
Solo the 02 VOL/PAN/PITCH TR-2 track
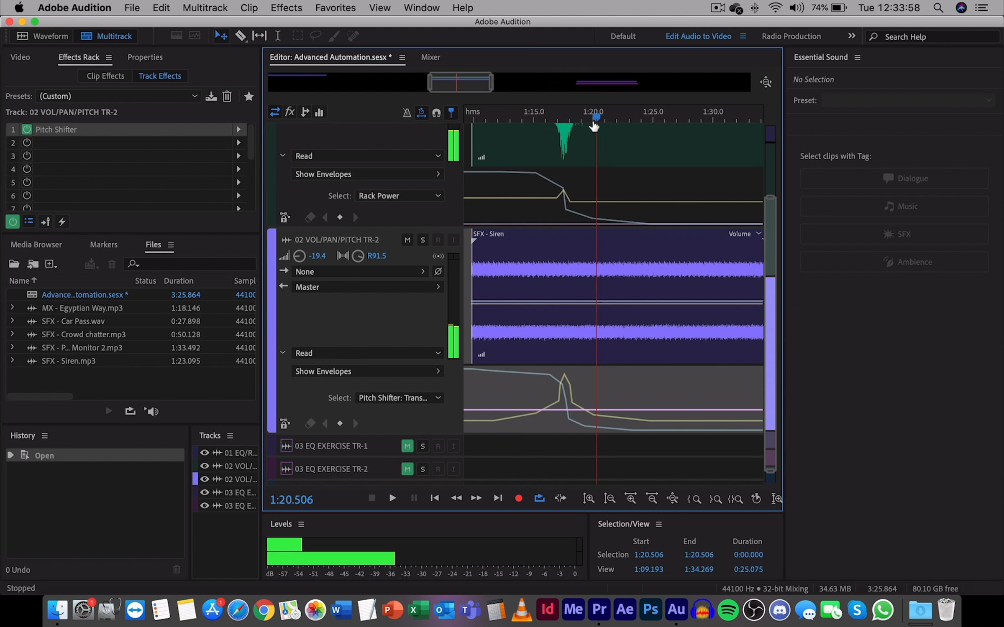423,240
